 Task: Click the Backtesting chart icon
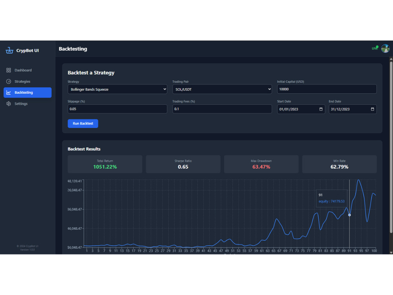[x=9, y=92]
